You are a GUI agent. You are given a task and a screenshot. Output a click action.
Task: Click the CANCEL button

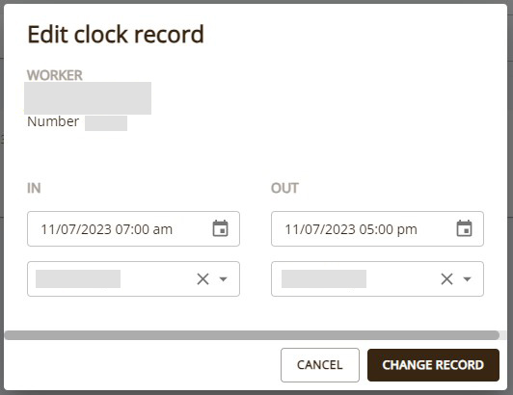pyautogui.click(x=319, y=365)
